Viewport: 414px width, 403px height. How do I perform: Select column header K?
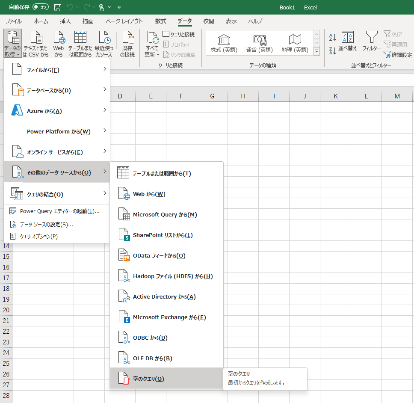336,96
